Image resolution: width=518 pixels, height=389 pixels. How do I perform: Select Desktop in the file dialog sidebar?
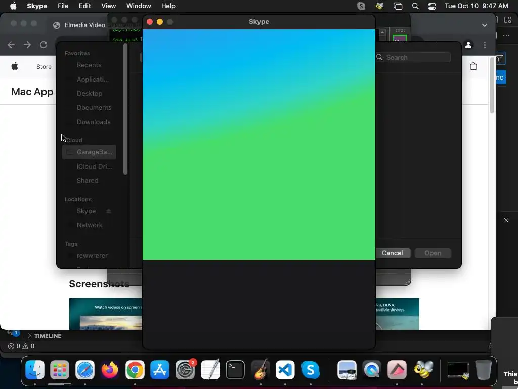tap(89, 94)
